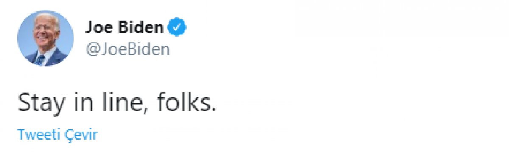Open Joe Biden's profile picture
Image resolution: width=509 pixels, height=159 pixels.
(45, 38)
